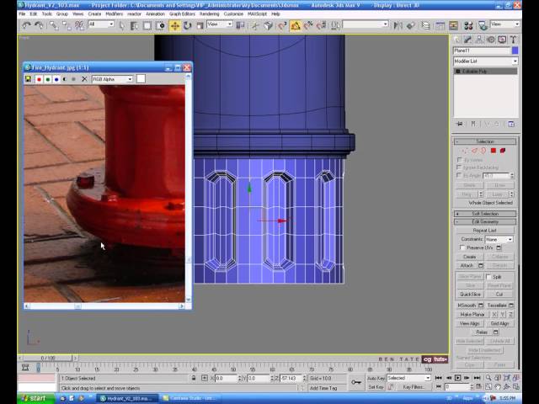Viewport: 539px width, 404px height.
Task: Click the Attach button
Action: tap(467, 265)
